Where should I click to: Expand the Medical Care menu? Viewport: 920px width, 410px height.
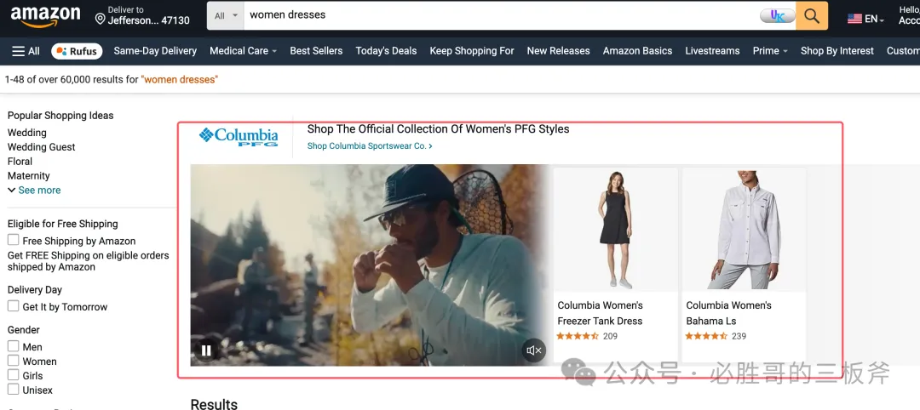[x=243, y=51]
